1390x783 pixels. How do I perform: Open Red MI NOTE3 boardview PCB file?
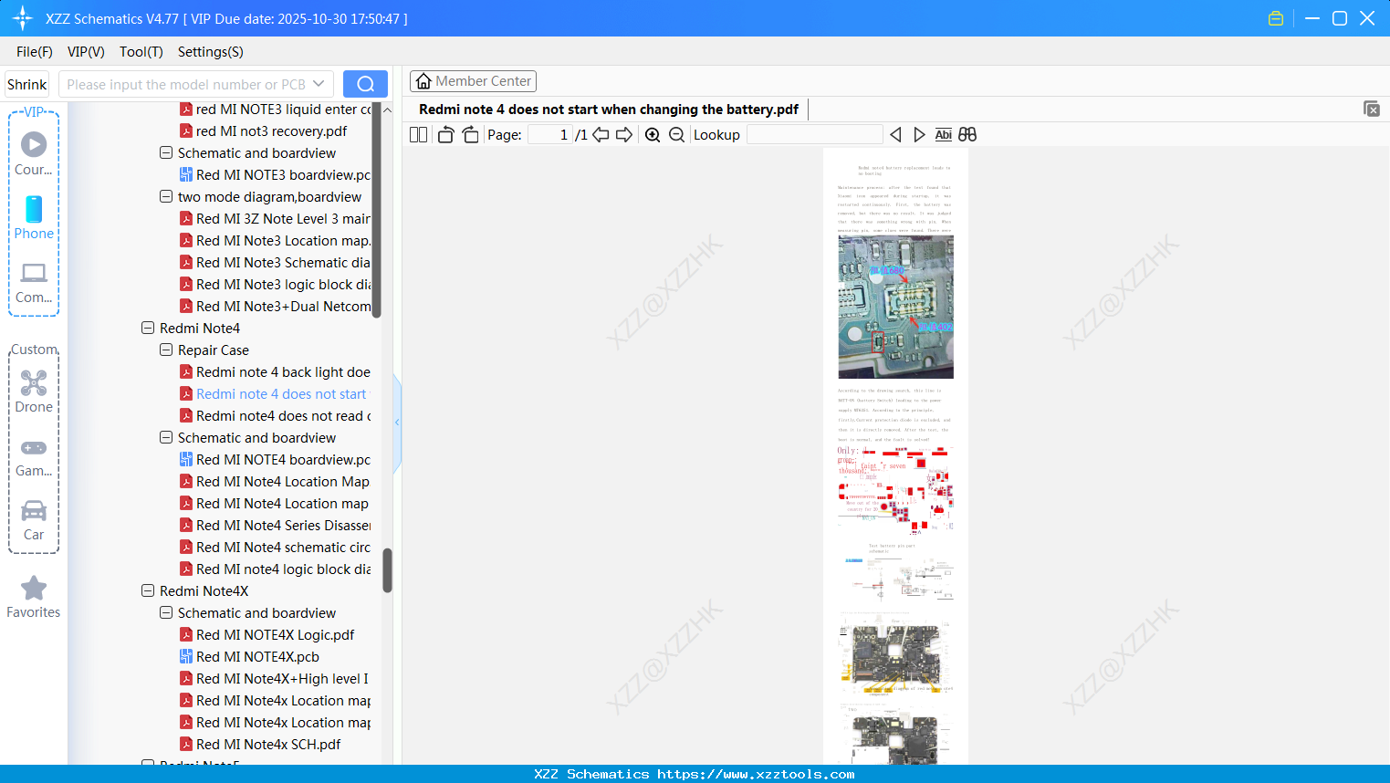coord(275,174)
